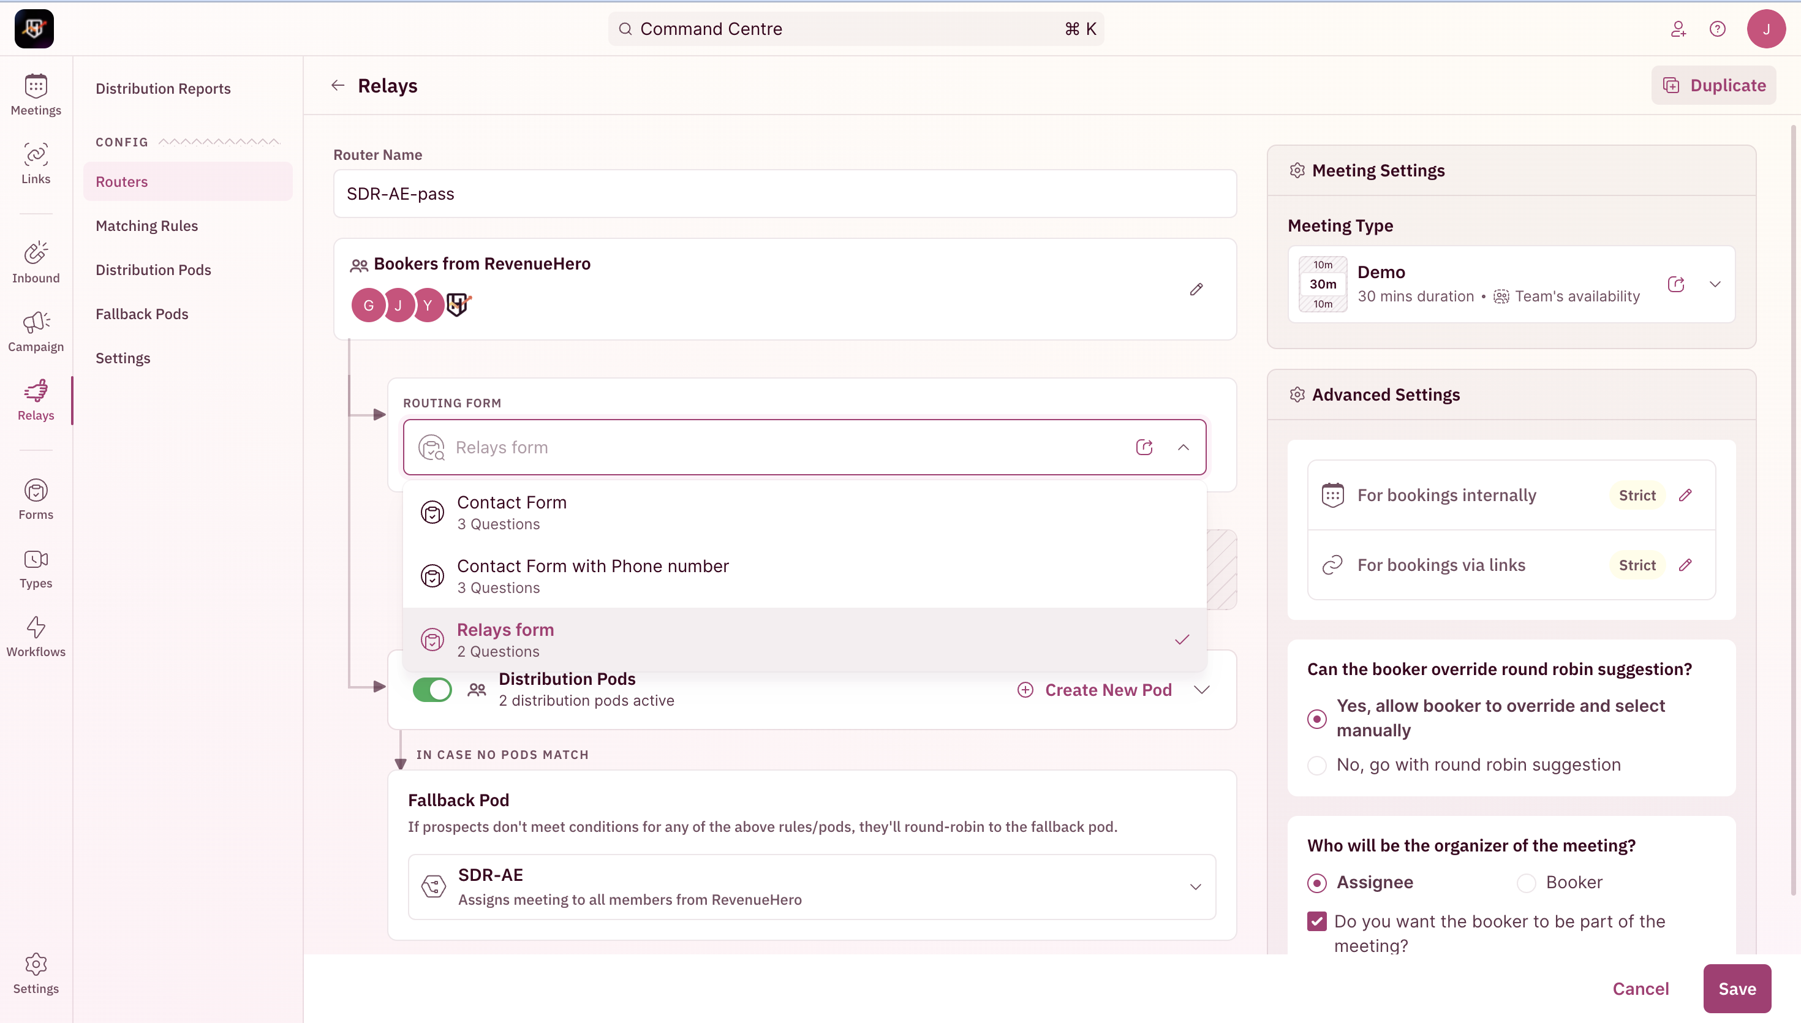
Task: Select Booker as meeting organizer
Action: click(1527, 883)
